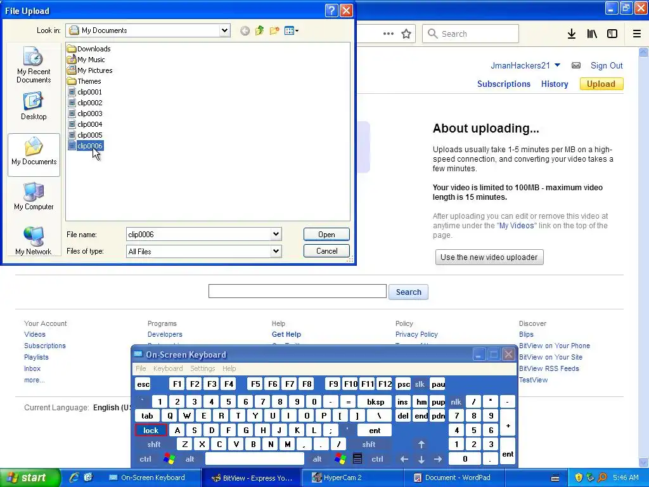Click the security shield tray icon
This screenshot has height=487, width=649.
click(579, 477)
